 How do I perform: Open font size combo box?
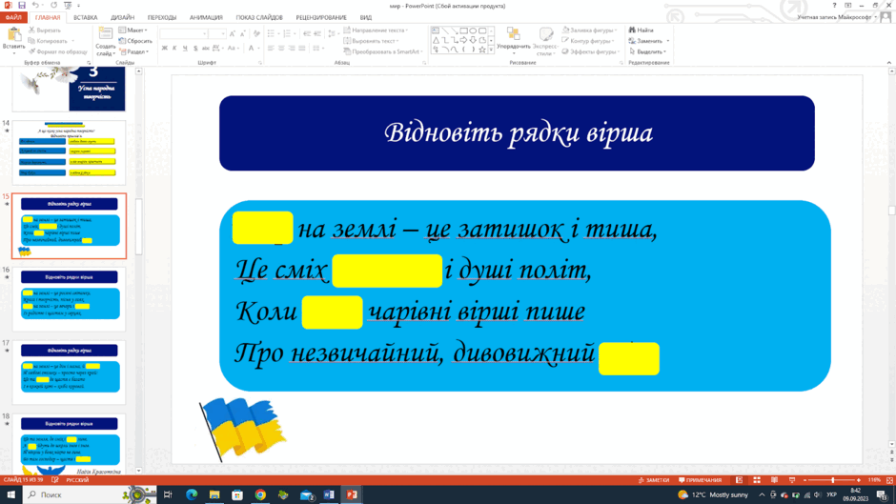click(217, 34)
